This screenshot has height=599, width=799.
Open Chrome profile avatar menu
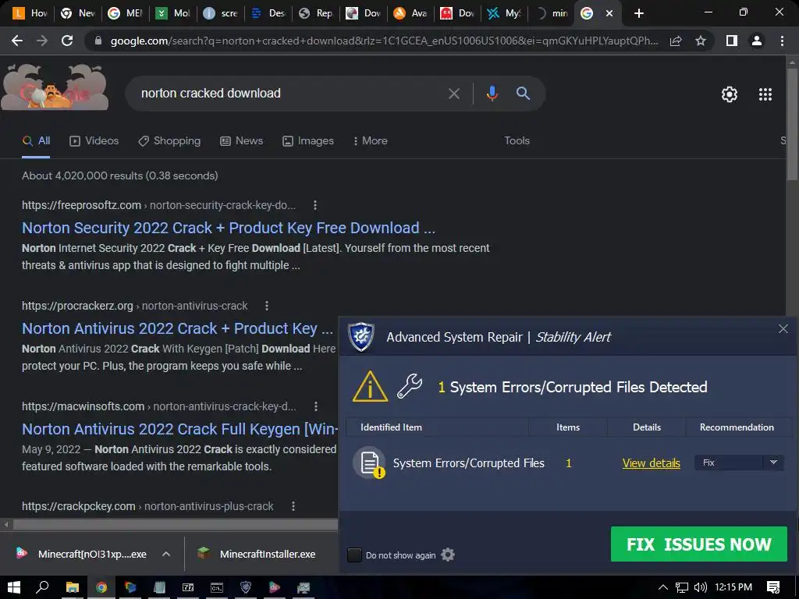point(757,41)
